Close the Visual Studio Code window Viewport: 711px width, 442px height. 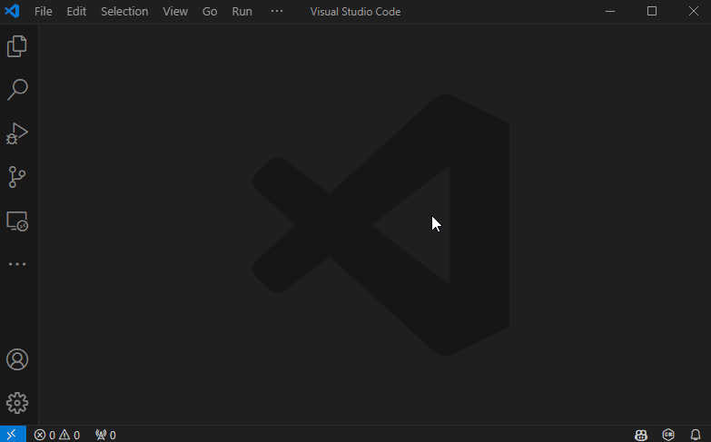click(x=694, y=11)
